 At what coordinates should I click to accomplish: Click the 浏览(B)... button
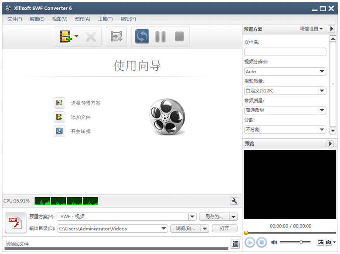click(185, 228)
